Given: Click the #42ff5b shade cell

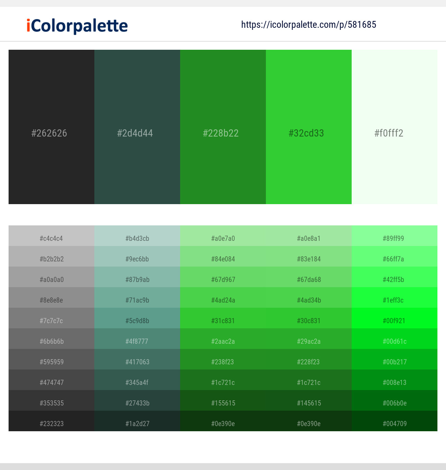Looking at the screenshot, I should click(x=394, y=280).
